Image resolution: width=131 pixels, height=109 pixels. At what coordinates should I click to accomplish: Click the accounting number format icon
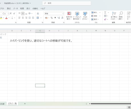[46, 18]
